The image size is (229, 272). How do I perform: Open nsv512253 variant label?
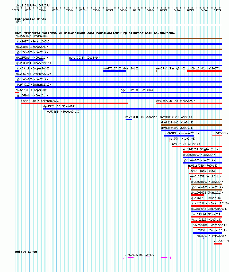click(220, 133)
